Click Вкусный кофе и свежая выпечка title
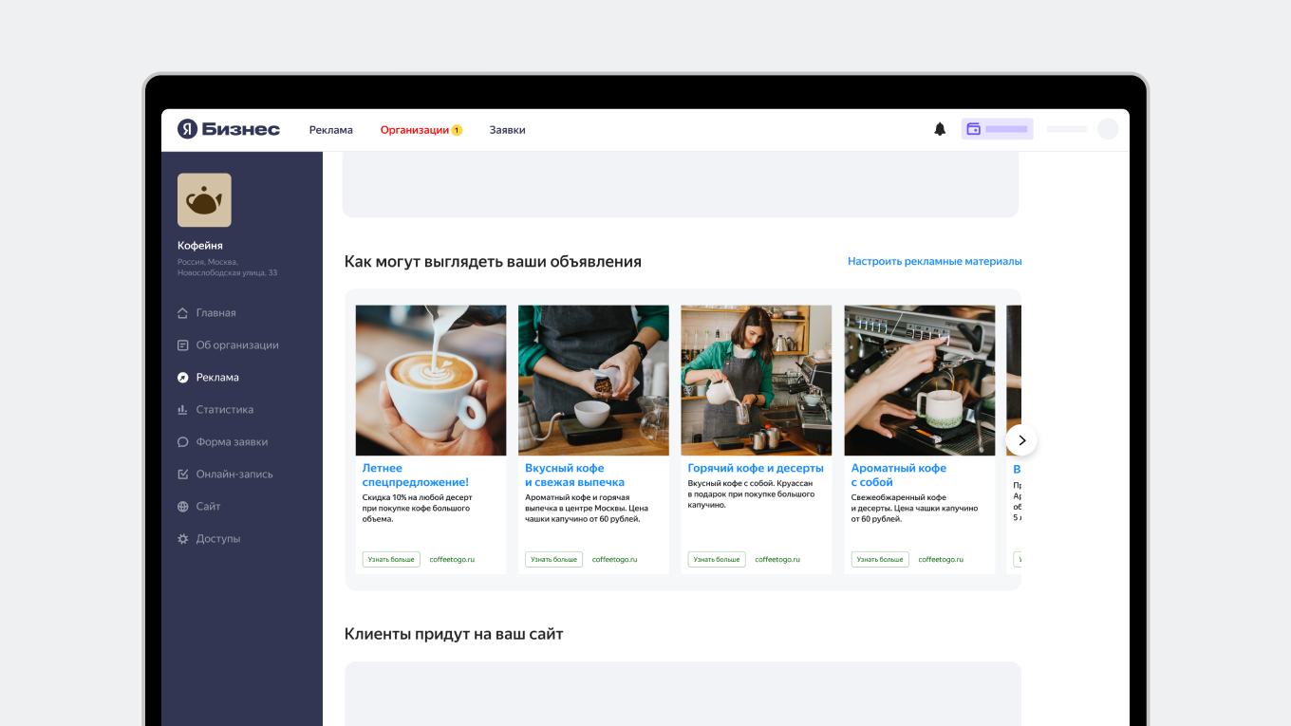 pos(575,475)
